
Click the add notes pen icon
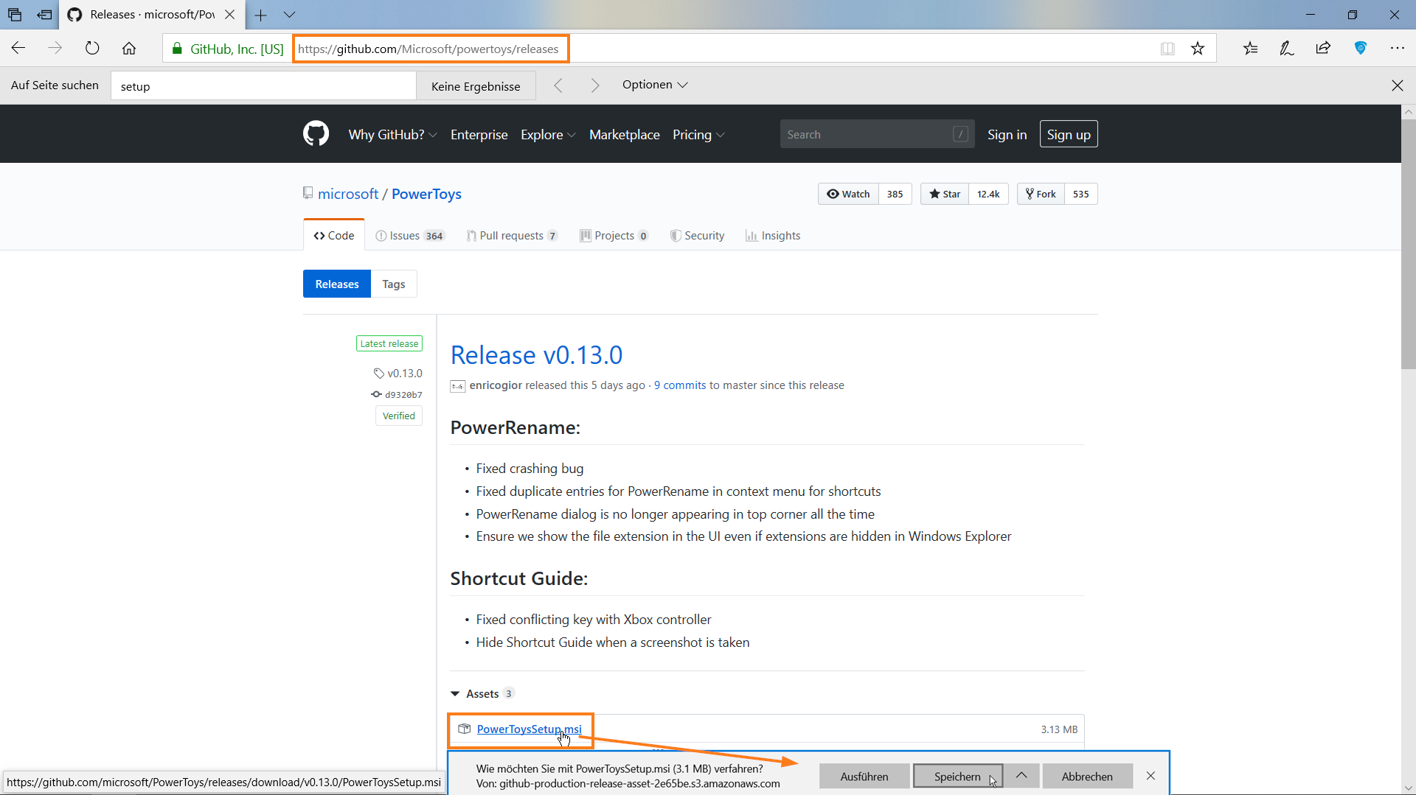tap(1287, 49)
